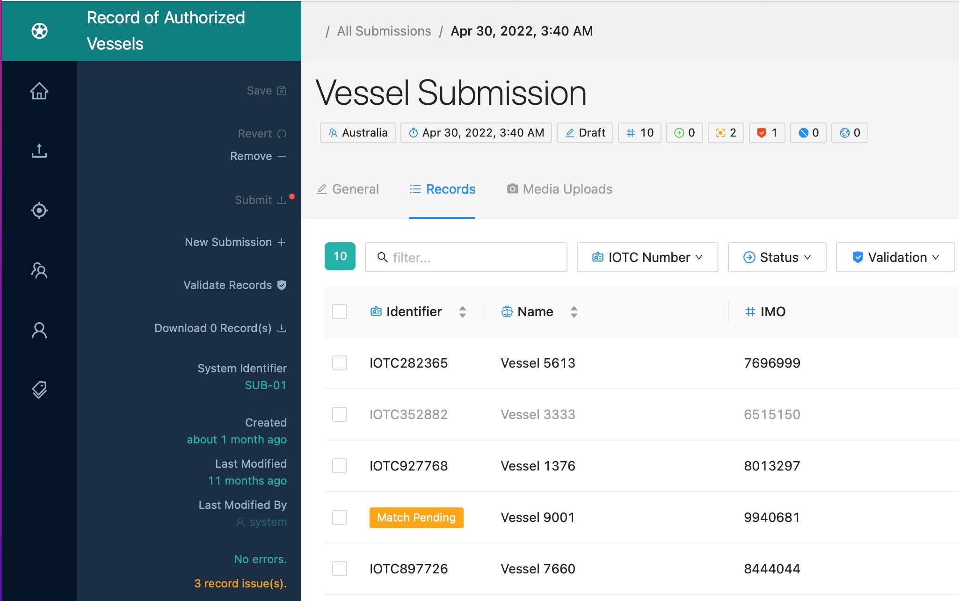The width and height of the screenshot is (959, 601).
Task: Tick the checkbox for IOTC282365 row
Action: [340, 363]
